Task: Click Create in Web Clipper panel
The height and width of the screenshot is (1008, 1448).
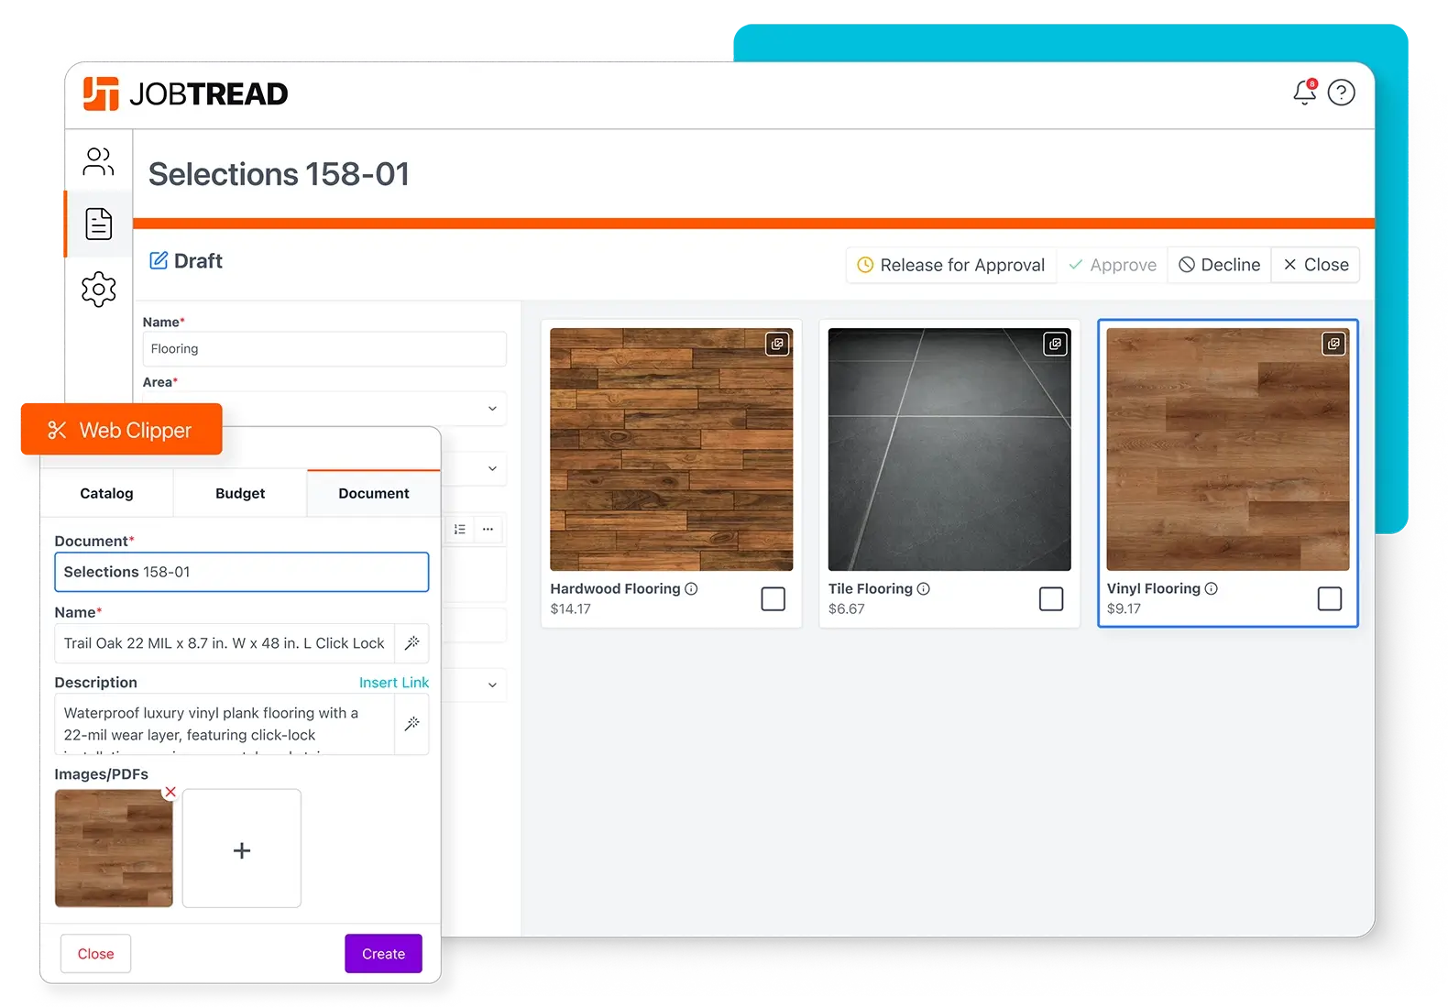Action: (383, 954)
